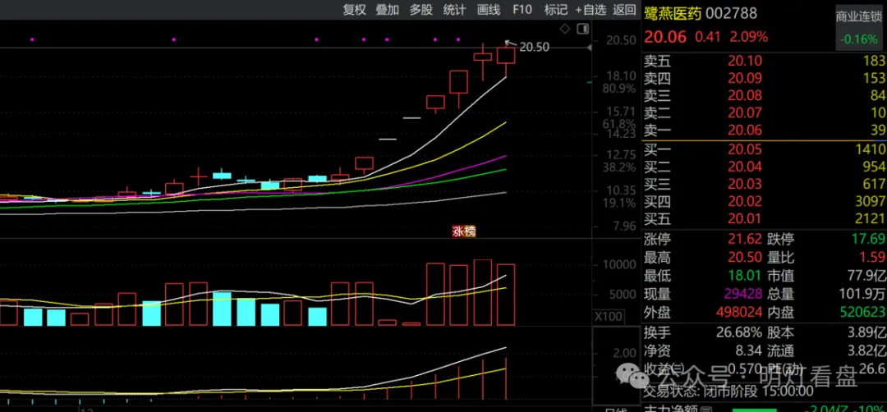Select the latest candlestick on the chart
Viewport: 887px width, 412px height.
[x=506, y=57]
